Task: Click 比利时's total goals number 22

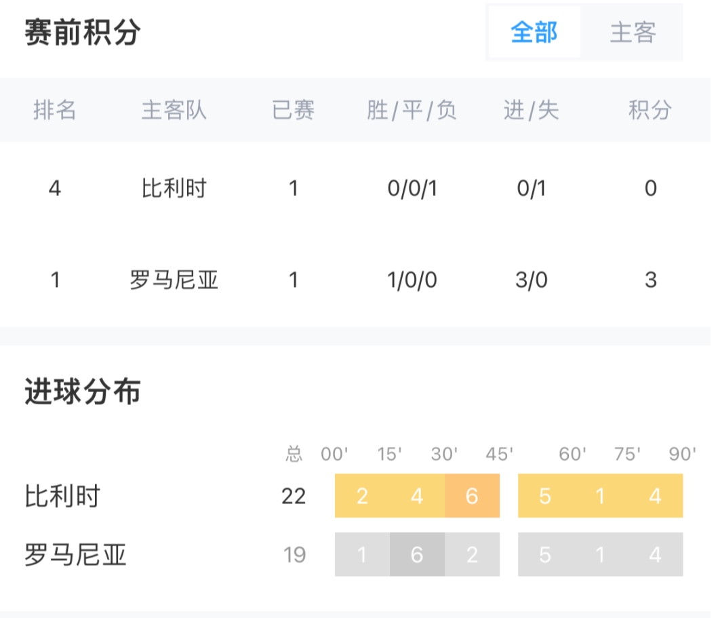Action: (x=294, y=496)
